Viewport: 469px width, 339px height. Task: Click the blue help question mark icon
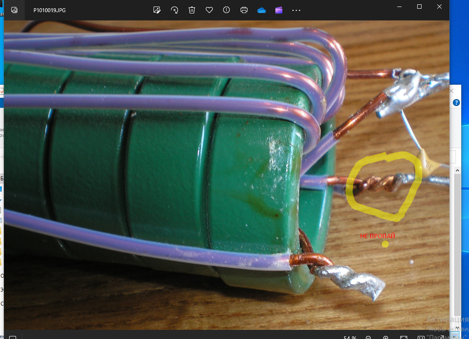tap(456, 103)
